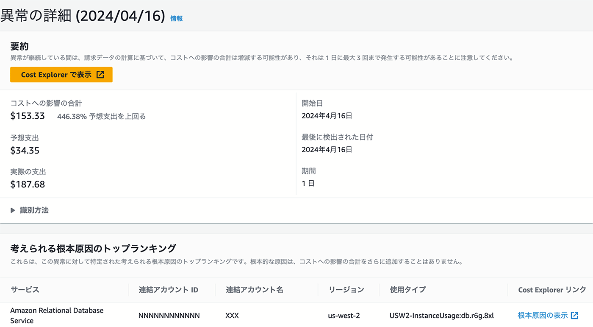
Task: Select the 使用タイプ column header
Action: click(x=408, y=290)
